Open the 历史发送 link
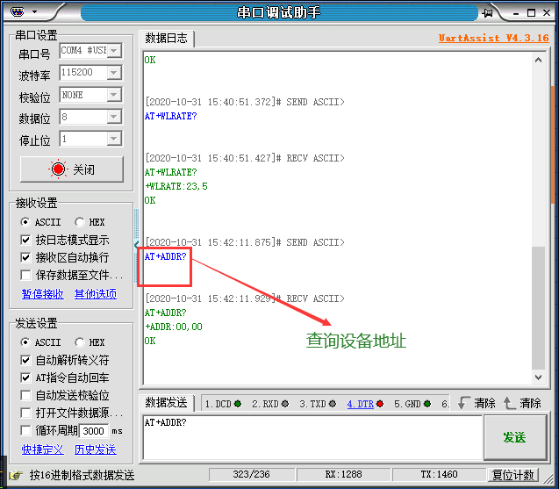559x489 pixels. click(x=96, y=449)
